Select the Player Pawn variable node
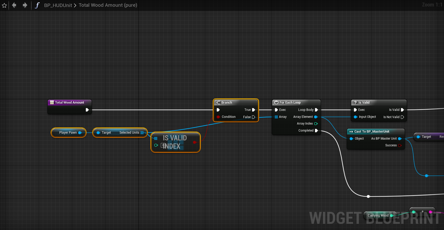This screenshot has width=444, height=230. pos(69,133)
